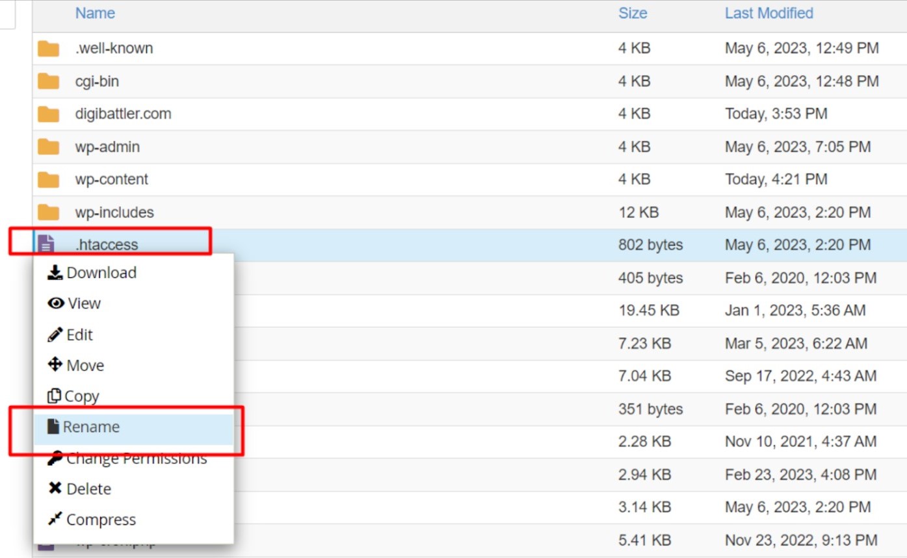Click the May 6, 2023, 12:48 PM date
Viewport: 907px width, 558px height.
click(x=802, y=82)
